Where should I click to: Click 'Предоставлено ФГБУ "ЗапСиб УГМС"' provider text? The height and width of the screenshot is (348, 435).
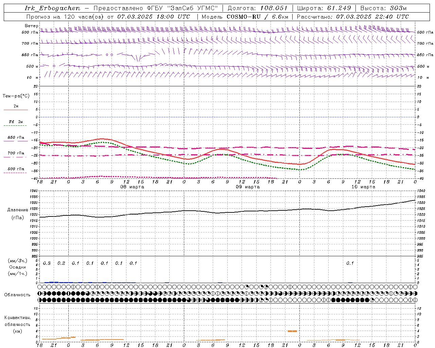coord(156,8)
